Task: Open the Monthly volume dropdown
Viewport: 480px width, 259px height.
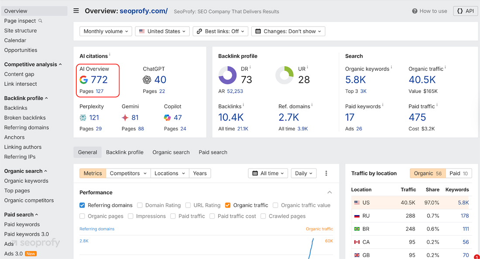Action: point(105,31)
